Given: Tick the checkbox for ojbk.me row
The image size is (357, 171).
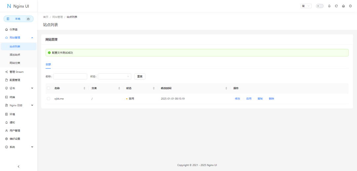Looking at the screenshot, I should click(49, 99).
